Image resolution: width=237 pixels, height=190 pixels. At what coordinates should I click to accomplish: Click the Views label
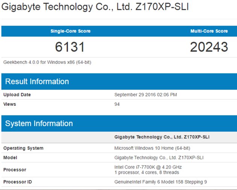[x=10, y=104]
